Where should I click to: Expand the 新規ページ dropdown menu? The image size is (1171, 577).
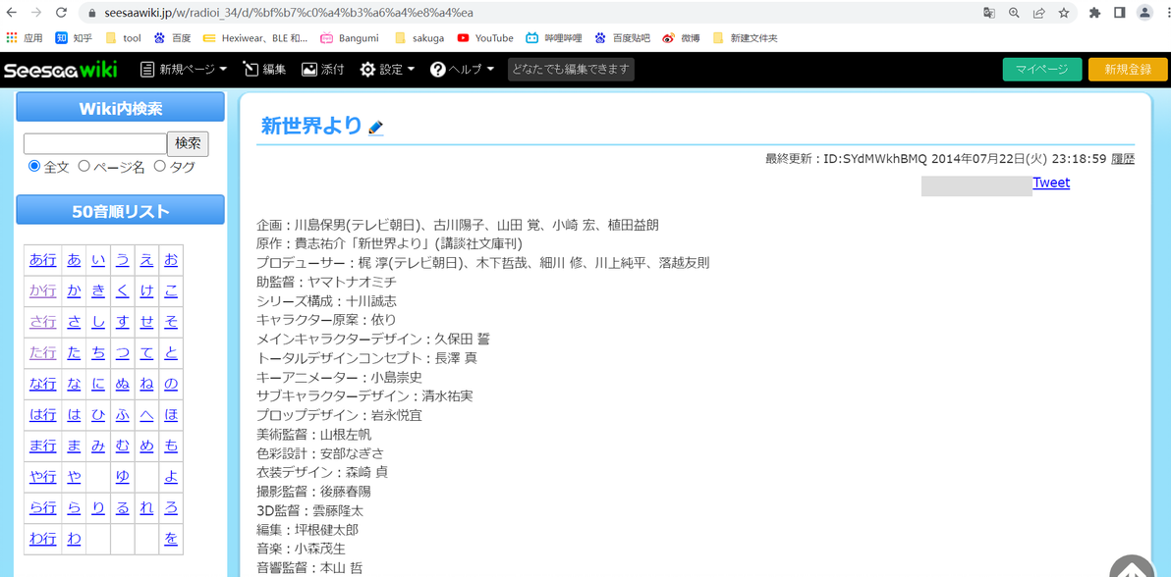[184, 70]
